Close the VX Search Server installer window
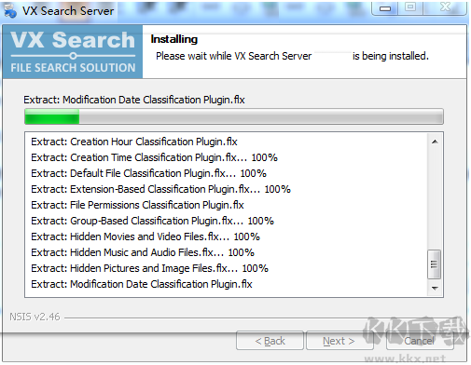 (x=445, y=7)
